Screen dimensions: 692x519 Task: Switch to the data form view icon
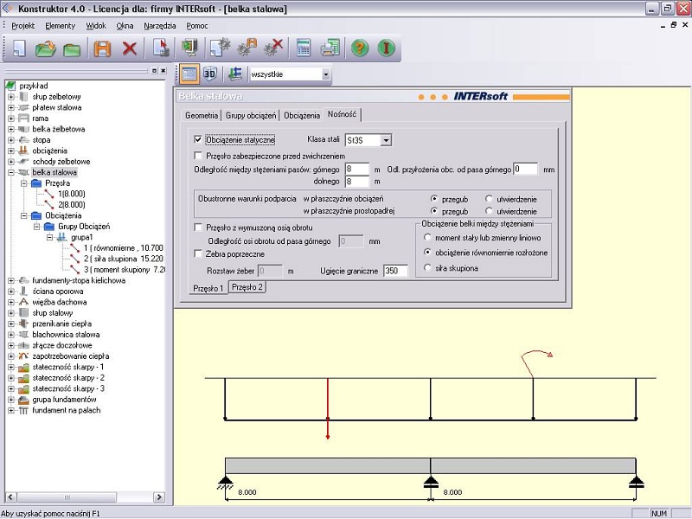pos(189,74)
